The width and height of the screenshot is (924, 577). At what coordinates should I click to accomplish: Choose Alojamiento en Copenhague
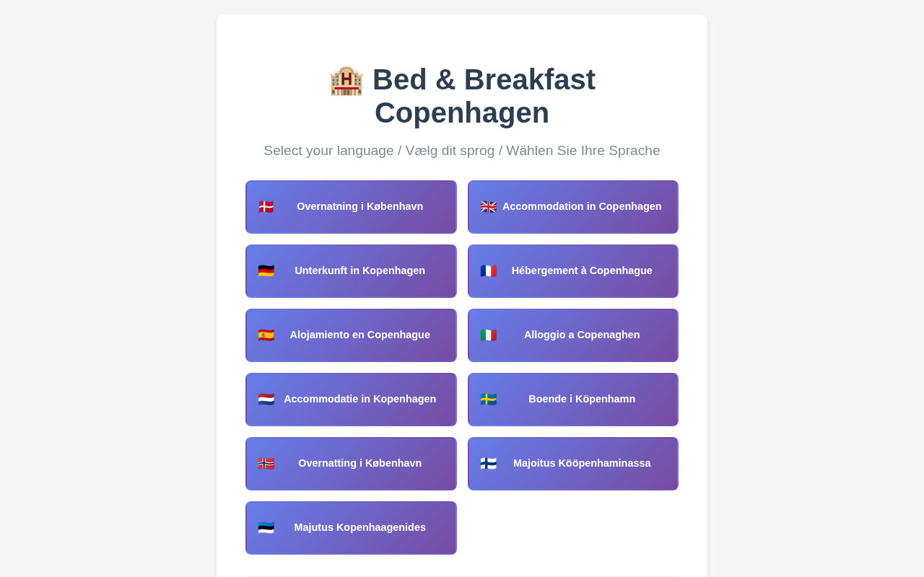coord(351,335)
